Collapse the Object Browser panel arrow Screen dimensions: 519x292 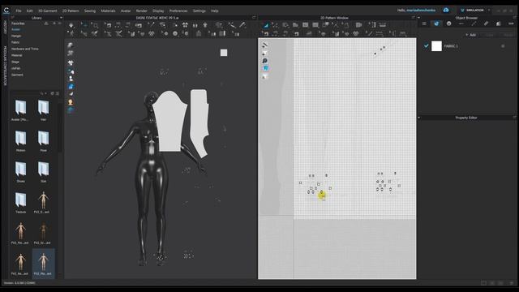pos(419,18)
